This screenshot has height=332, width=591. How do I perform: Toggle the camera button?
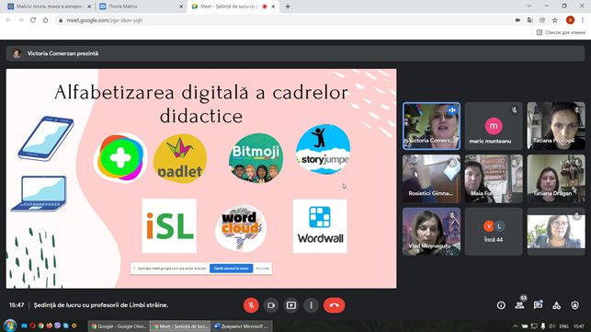271,305
